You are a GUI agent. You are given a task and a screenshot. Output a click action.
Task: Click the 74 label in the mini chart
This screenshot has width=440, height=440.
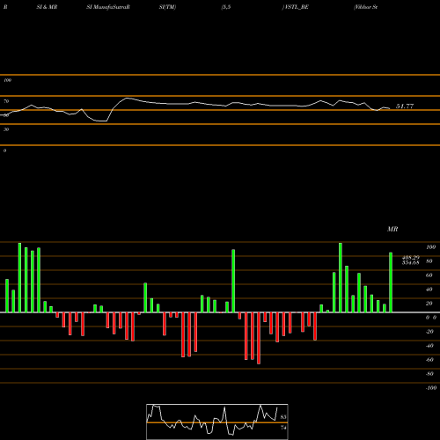(283, 428)
